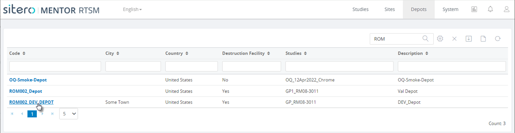Open the ROM002_Depot link
Image resolution: width=515 pixels, height=133 pixels.
[x=26, y=91]
